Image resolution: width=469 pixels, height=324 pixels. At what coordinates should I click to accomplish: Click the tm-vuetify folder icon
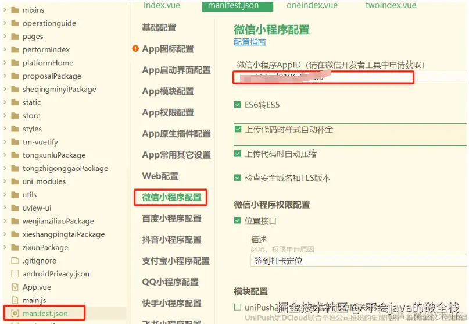[15, 142]
